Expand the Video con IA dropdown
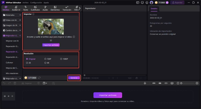Image resolution: width=201 pixels, height=109 pixels. tap(12, 20)
